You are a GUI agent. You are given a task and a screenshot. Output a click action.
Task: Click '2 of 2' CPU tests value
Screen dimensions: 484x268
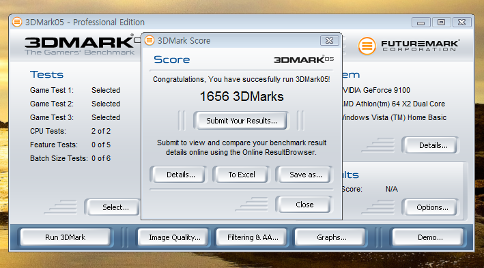click(x=101, y=131)
